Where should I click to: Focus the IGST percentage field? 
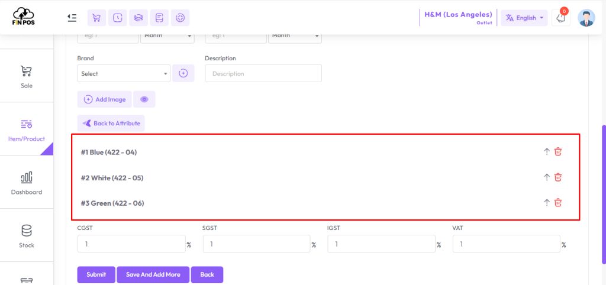(382, 244)
